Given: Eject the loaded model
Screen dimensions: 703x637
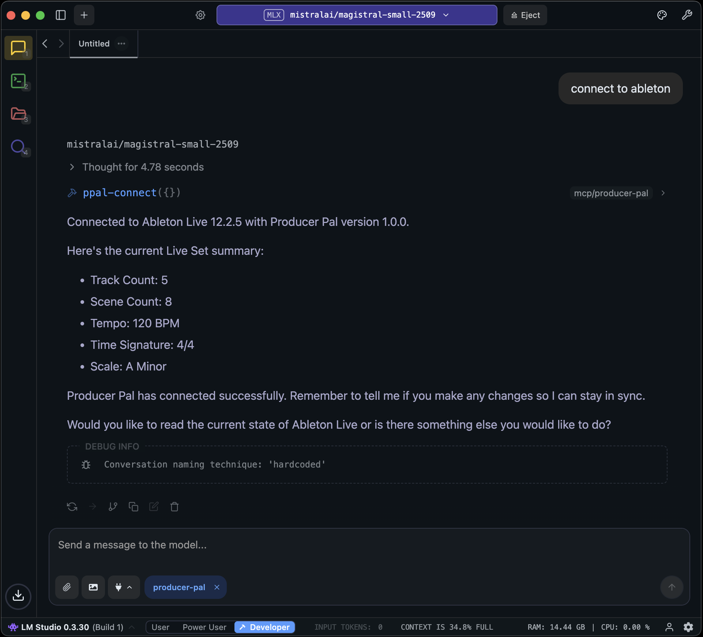Looking at the screenshot, I should click(525, 15).
